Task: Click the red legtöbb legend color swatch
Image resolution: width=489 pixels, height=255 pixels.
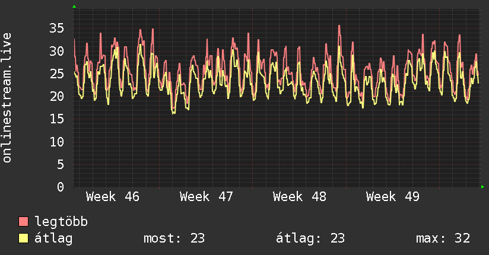Action: (24, 222)
